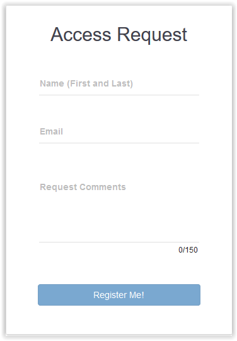This screenshot has width=237, height=341.
Task: Submit the form with Register Me!
Action: tap(119, 295)
